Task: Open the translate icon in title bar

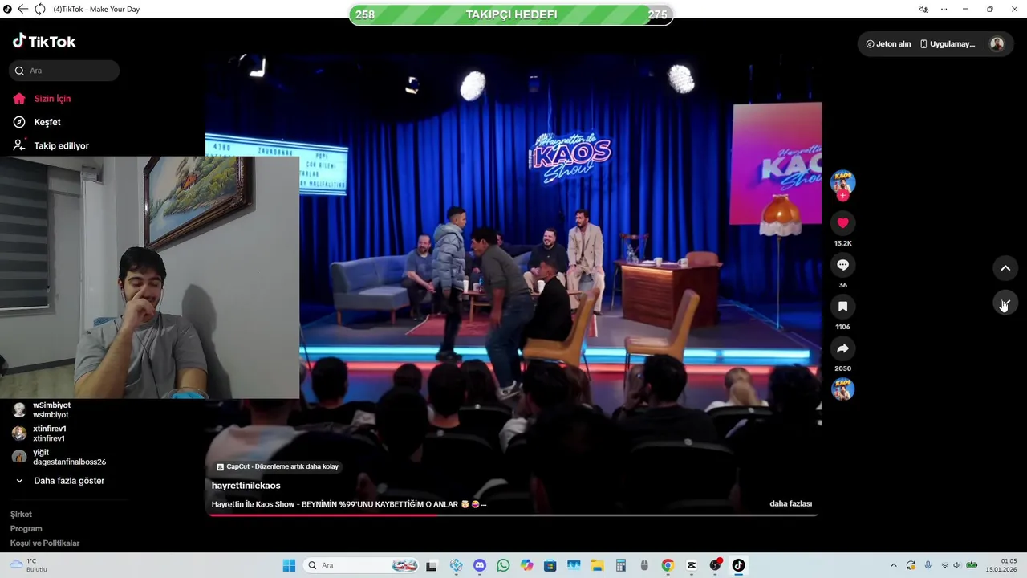Action: 923,9
